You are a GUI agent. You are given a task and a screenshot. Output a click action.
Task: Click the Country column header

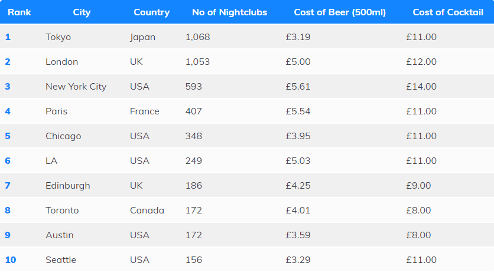pos(151,12)
